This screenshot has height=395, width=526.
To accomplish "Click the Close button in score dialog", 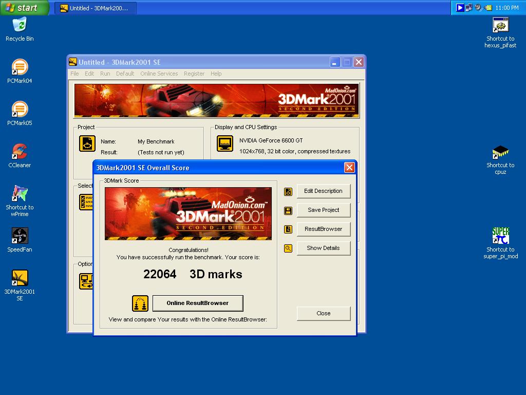I will click(x=324, y=313).
